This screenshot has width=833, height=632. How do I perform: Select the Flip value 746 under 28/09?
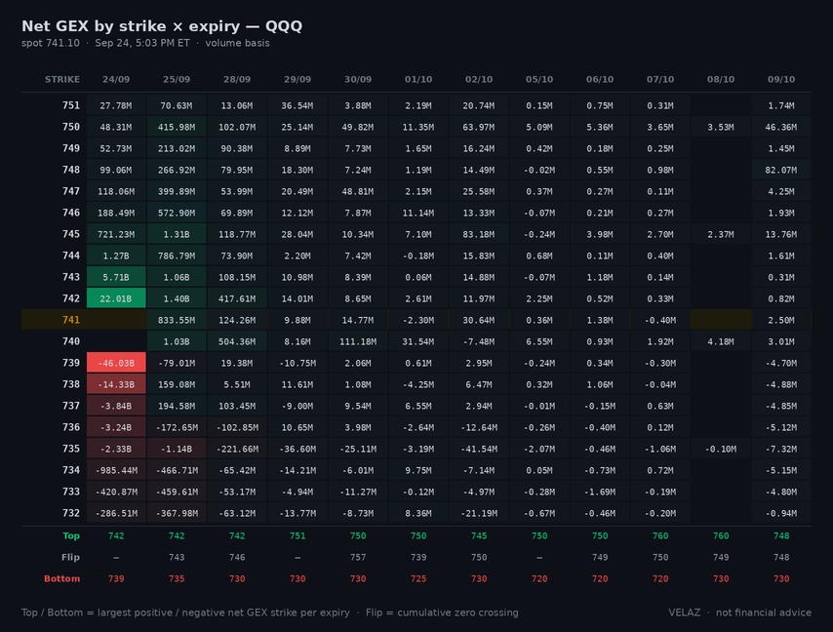237,557
